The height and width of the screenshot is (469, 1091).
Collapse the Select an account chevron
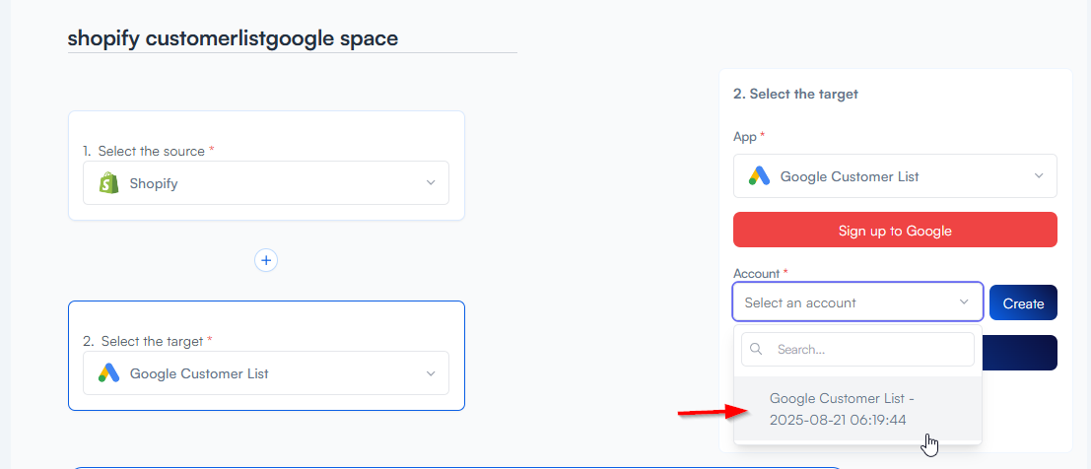pos(964,302)
